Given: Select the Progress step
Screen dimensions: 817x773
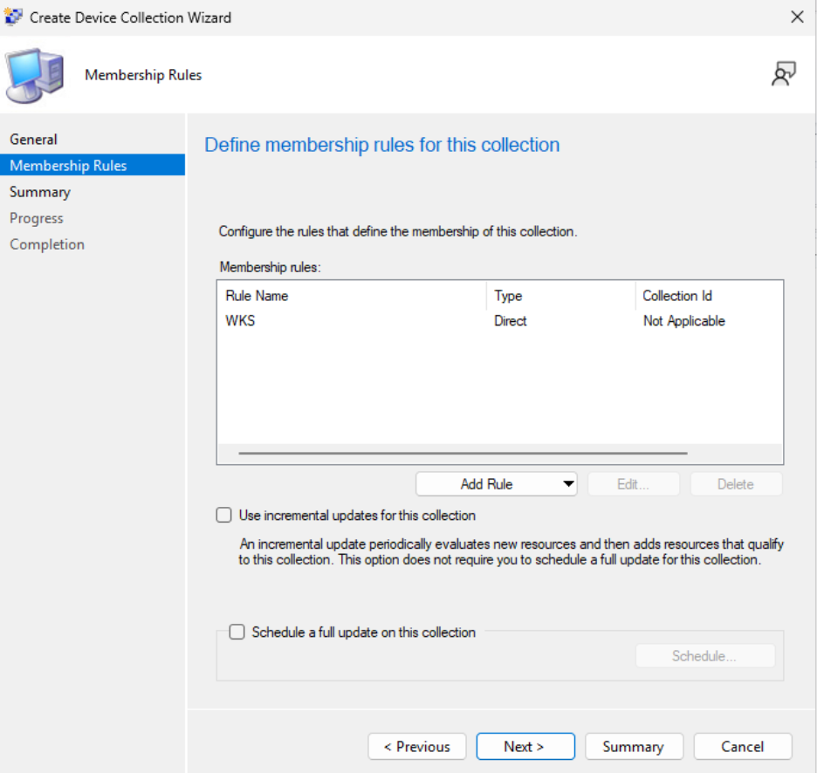Looking at the screenshot, I should coord(37,218).
